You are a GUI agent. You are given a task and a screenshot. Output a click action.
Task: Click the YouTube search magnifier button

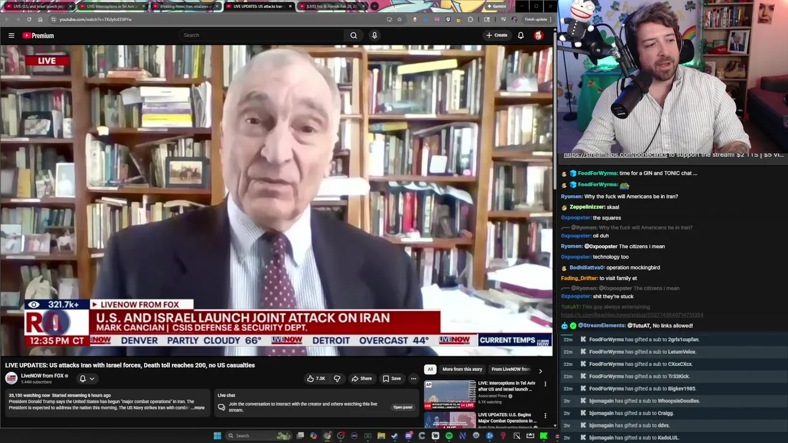tap(353, 35)
